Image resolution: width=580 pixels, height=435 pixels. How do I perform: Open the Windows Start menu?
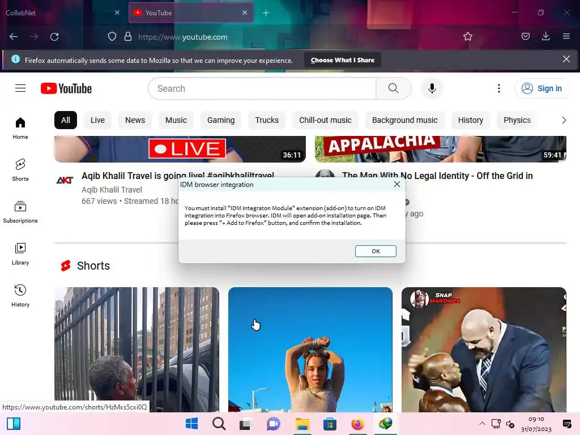(191, 424)
